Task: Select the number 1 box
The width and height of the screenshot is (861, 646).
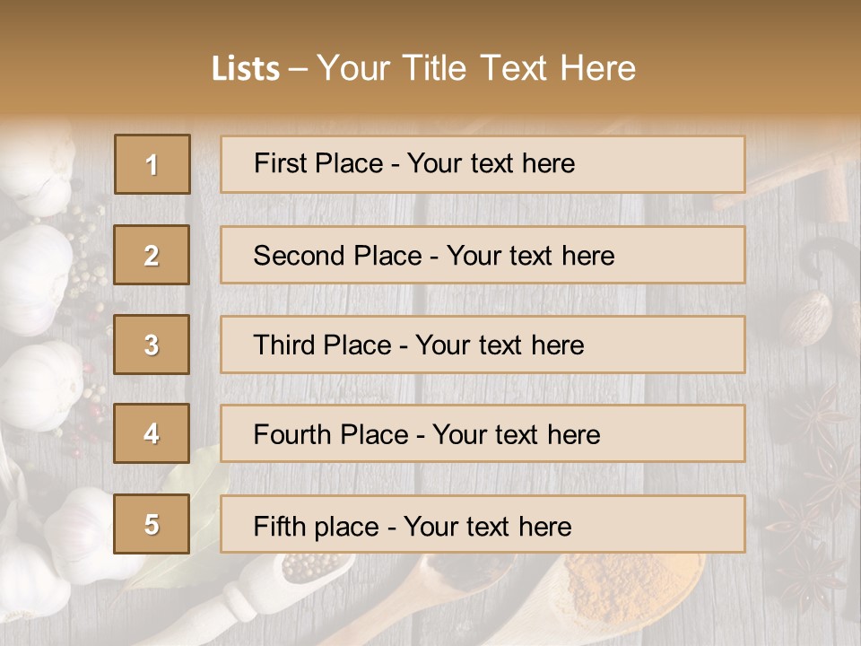Action: (x=152, y=164)
